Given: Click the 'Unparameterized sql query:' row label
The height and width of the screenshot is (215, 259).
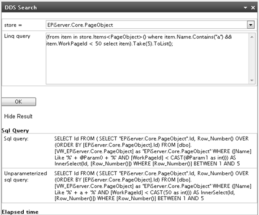Looking at the screenshot, I should click(x=26, y=176).
